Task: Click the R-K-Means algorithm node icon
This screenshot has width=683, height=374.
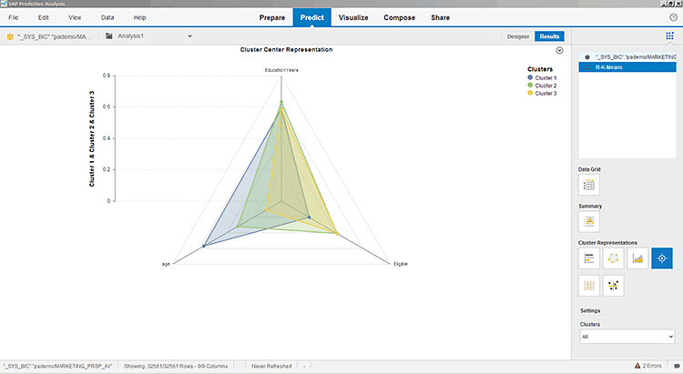Action: (x=587, y=67)
